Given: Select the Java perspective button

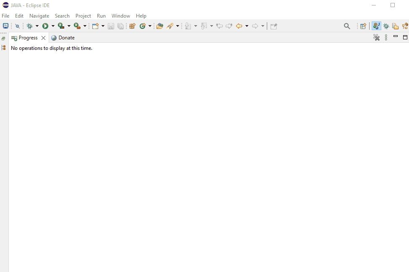Looking at the screenshot, I should 376,26.
